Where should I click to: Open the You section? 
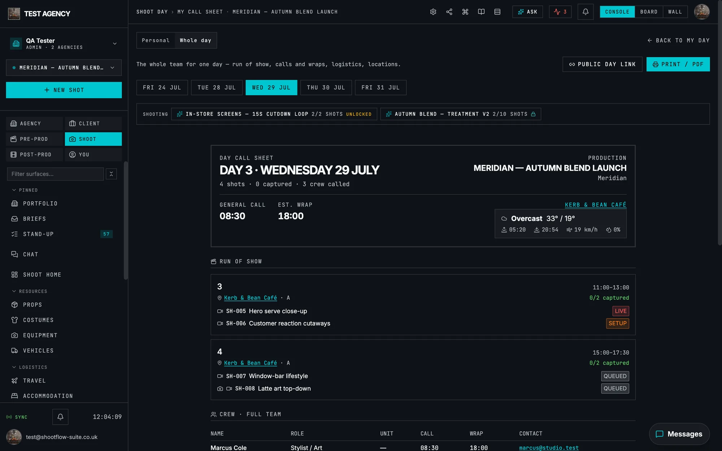(93, 154)
